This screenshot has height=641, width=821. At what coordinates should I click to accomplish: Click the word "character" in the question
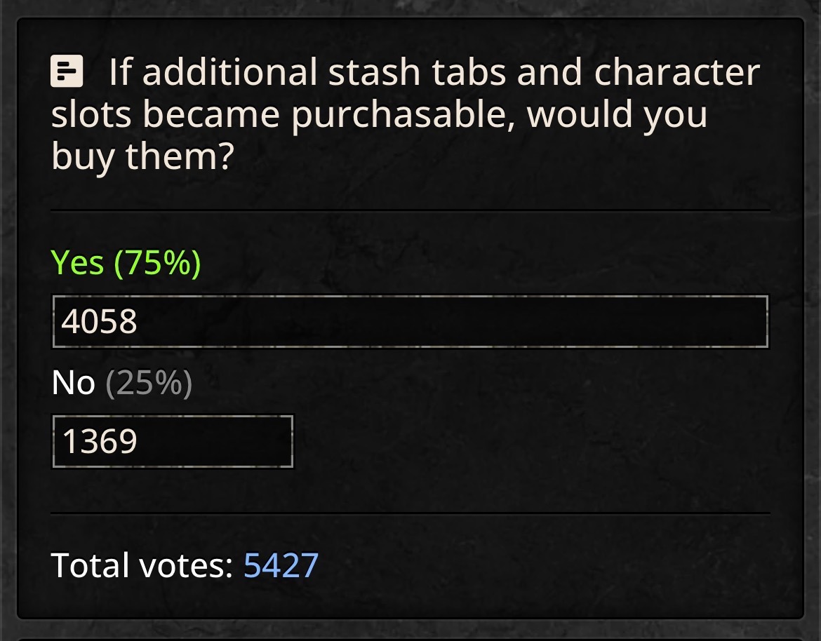[x=677, y=72]
